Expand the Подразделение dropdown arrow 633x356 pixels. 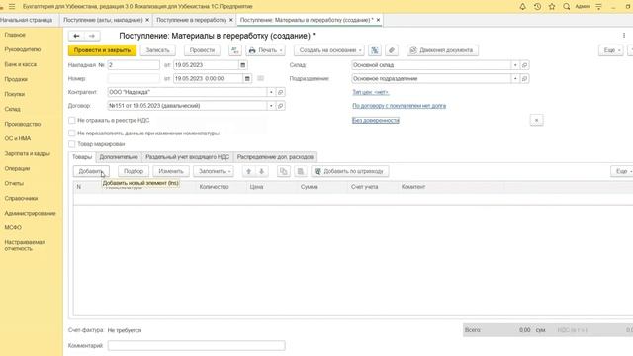515,79
